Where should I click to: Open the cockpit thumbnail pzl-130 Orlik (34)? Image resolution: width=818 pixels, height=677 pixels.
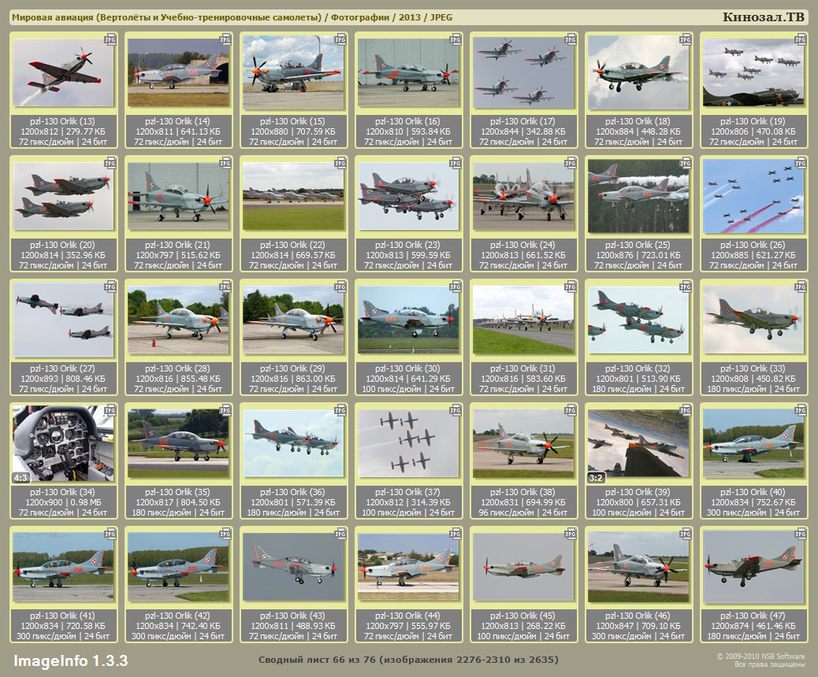click(x=63, y=443)
